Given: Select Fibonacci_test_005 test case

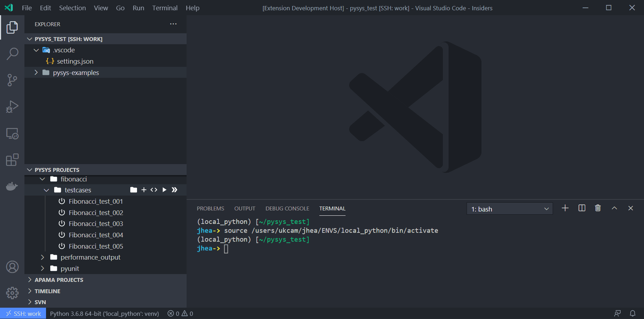Looking at the screenshot, I should click(106, 246).
